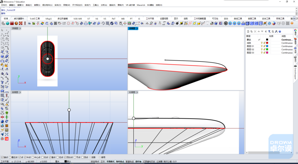Switch to the SubD工具 toolbar tab
Viewport: 298px width, 164px height.
click(35, 18)
